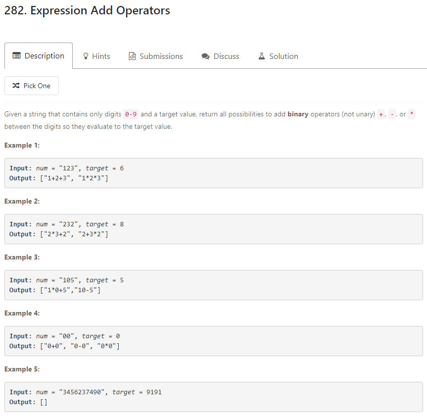Click the Example 5 input box
The image size is (427, 419).
click(x=213, y=397)
